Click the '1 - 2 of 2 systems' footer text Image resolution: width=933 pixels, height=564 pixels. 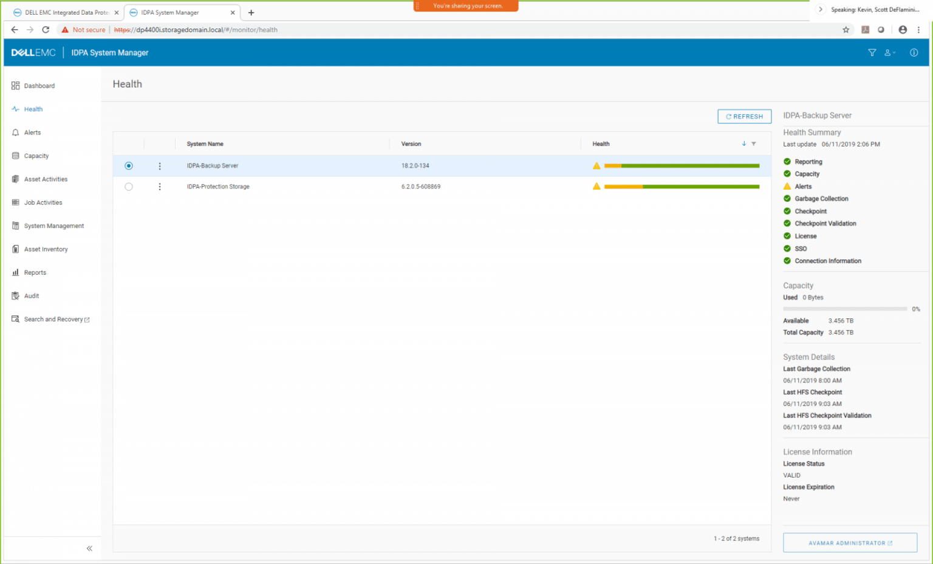[x=736, y=538]
